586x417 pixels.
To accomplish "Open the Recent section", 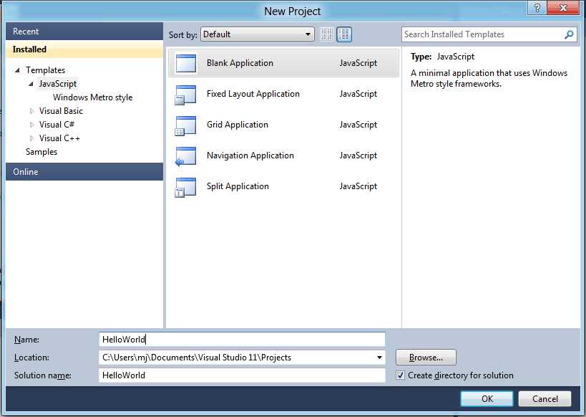I will pos(84,31).
